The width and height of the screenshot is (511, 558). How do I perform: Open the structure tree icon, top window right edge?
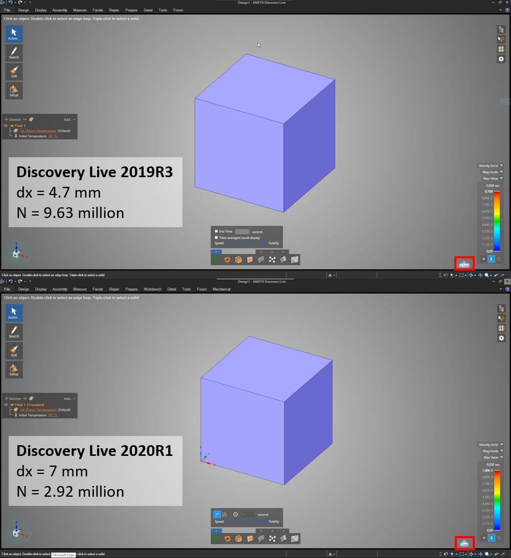pyautogui.click(x=501, y=30)
